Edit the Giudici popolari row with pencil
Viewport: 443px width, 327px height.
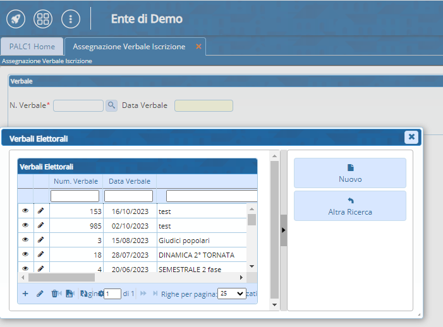41,240
